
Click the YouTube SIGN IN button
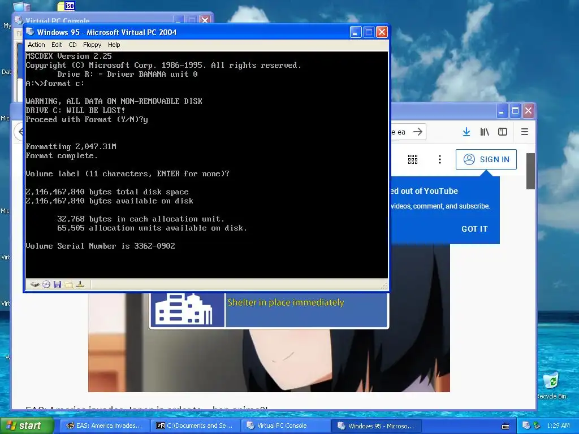[x=486, y=159]
